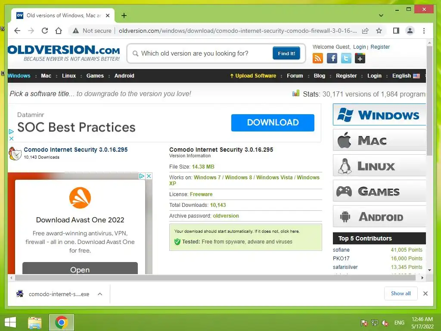This screenshot has height=331, width=441.
Task: Click the vertical page scrollbar
Action: click(x=429, y=101)
